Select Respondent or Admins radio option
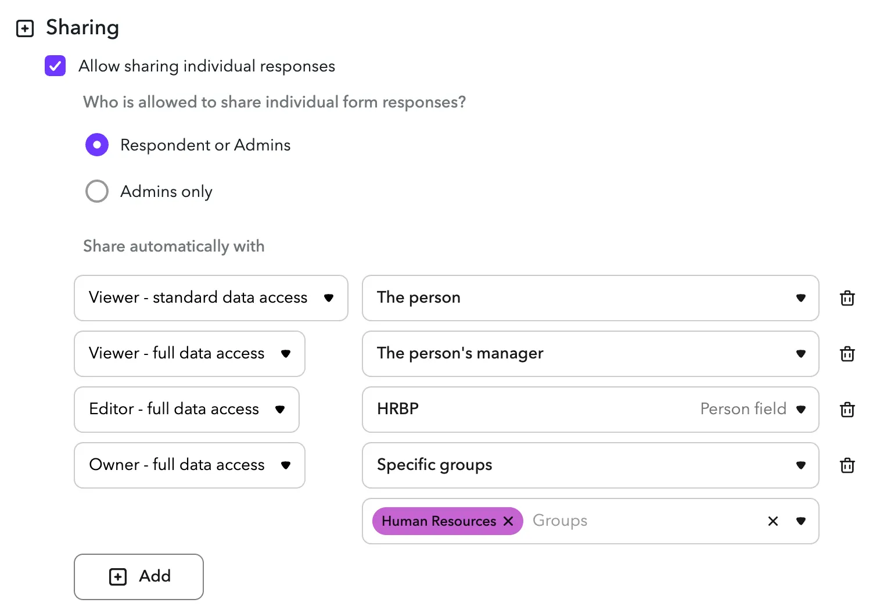Screen dimensions: 891x610 point(97,145)
